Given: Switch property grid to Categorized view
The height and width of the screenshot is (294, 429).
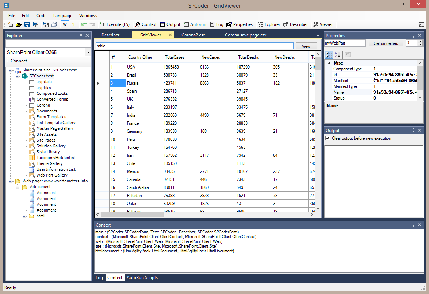Looking at the screenshot, I should (x=329, y=55).
